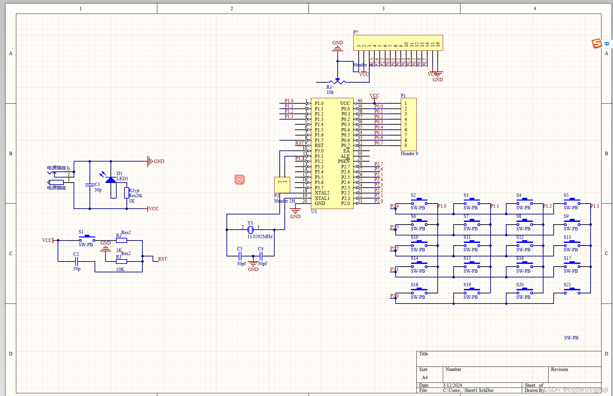The height and width of the screenshot is (396, 613).
Task: Click the 10k value text below the R1 potentiometer
Action: [x=330, y=92]
